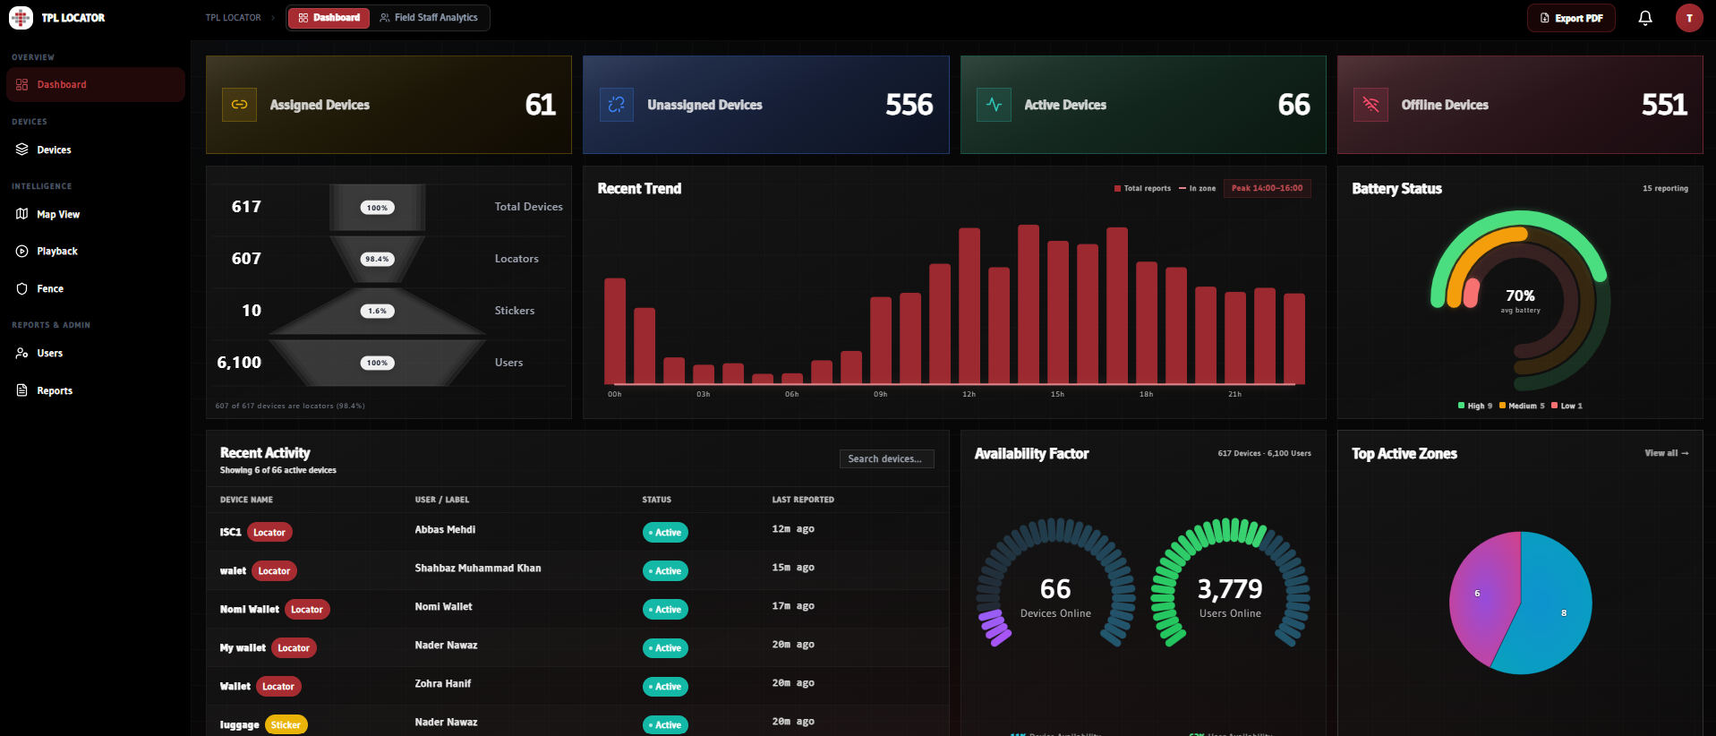1716x736 pixels.
Task: Click the ISC1 device name
Action: [230, 532]
